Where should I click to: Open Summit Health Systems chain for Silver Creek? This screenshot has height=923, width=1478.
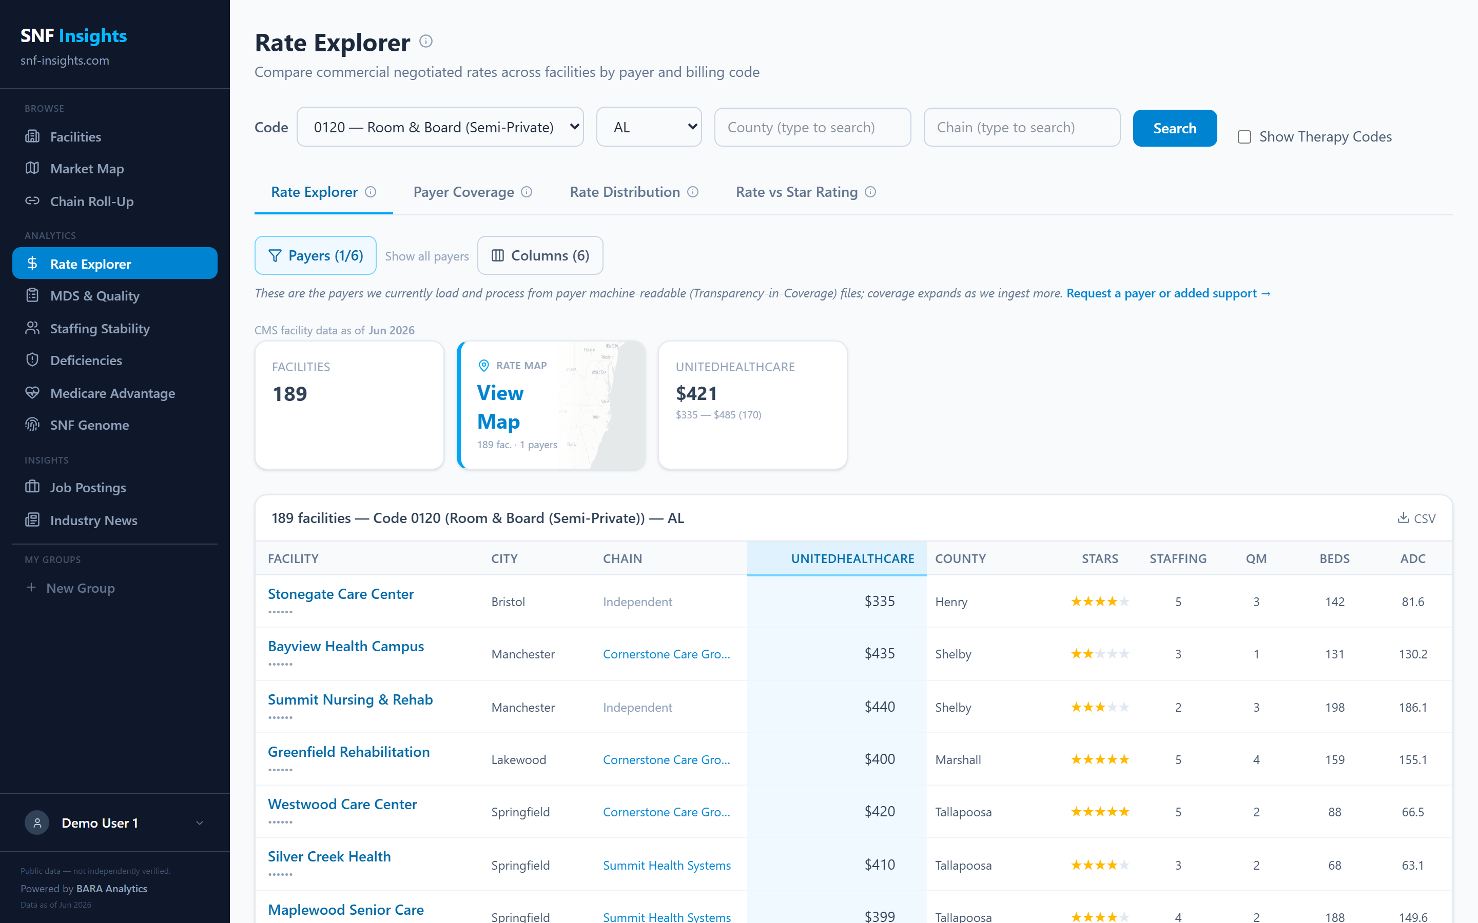point(666,865)
